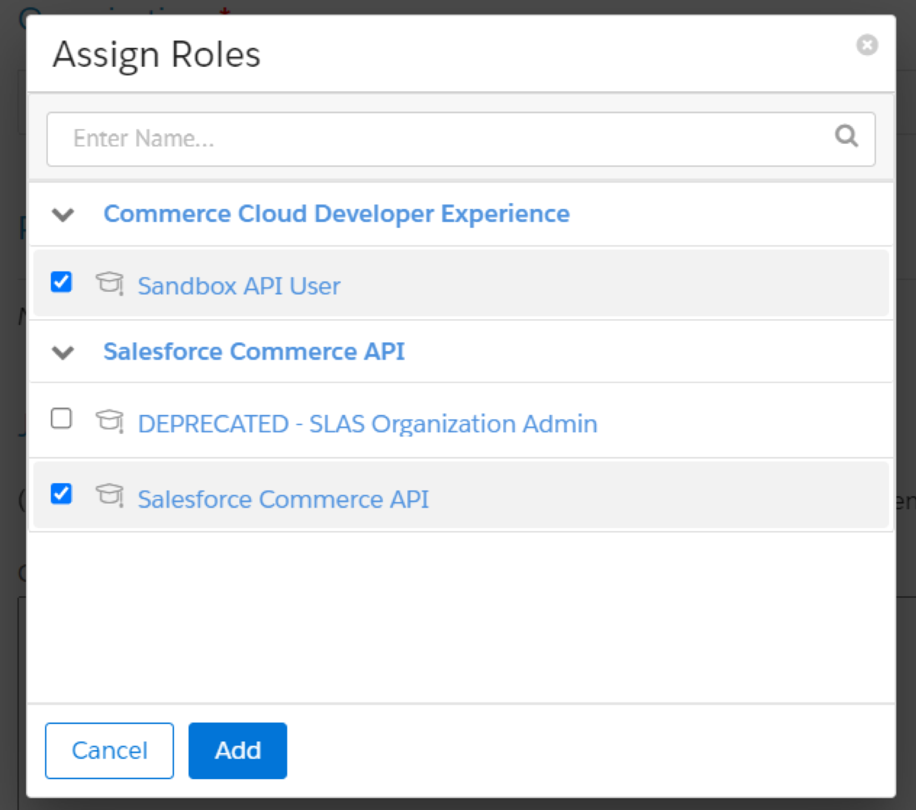Close the Assign Roles dialog
The image size is (916, 810).
coord(867,45)
